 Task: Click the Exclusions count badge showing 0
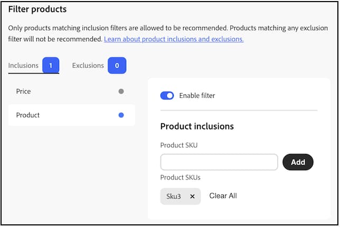[x=117, y=66]
